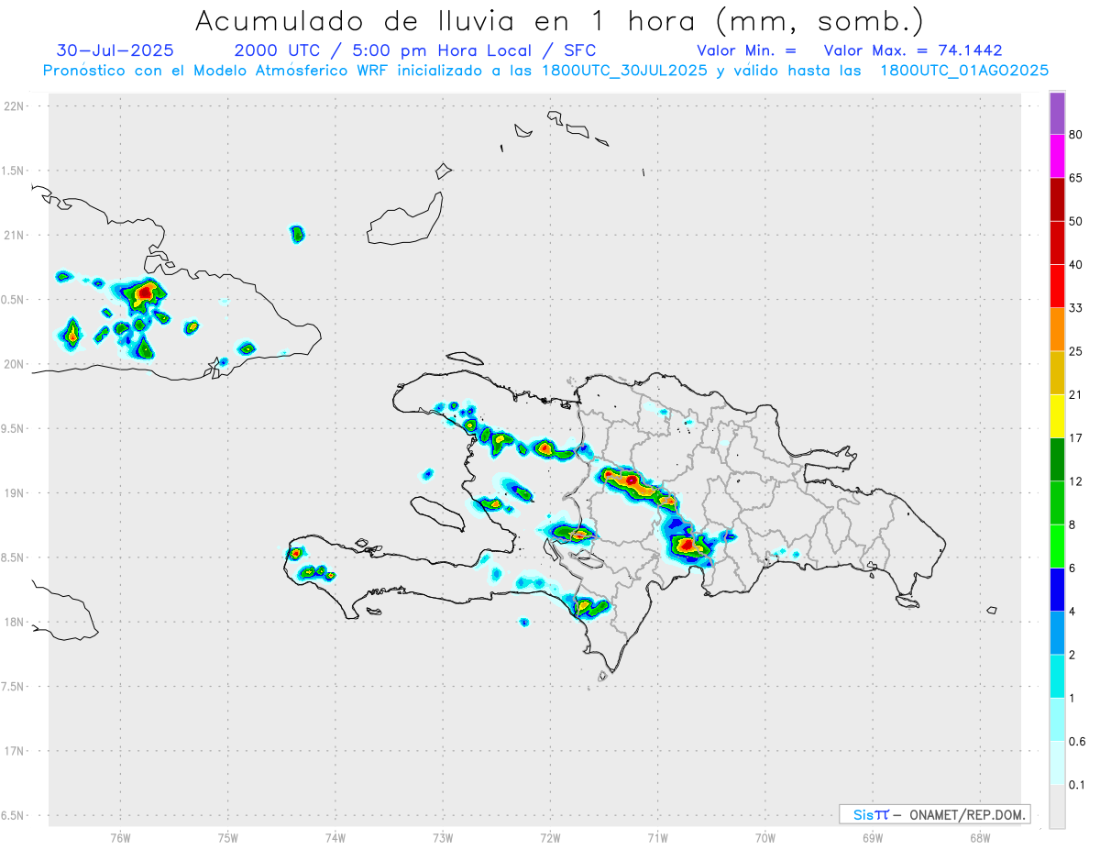The height and width of the screenshot is (850, 1100).
Task: Select the "2000 UTC / 5:00 pm Hora Local / SFC" text
Action: [x=414, y=50]
